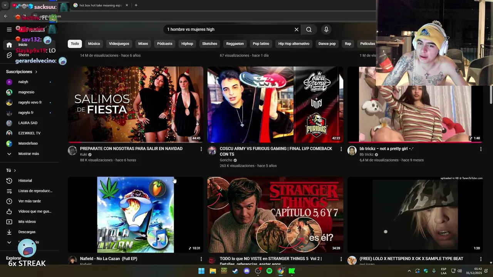The height and width of the screenshot is (277, 493).
Task: Clear the search box text
Action: click(x=297, y=29)
